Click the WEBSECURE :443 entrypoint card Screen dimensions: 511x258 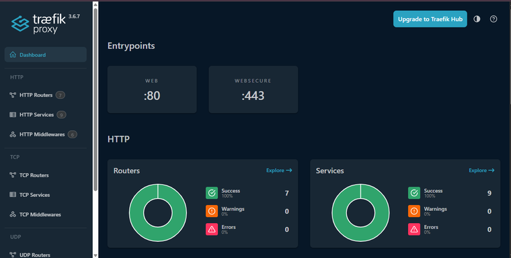click(x=253, y=89)
